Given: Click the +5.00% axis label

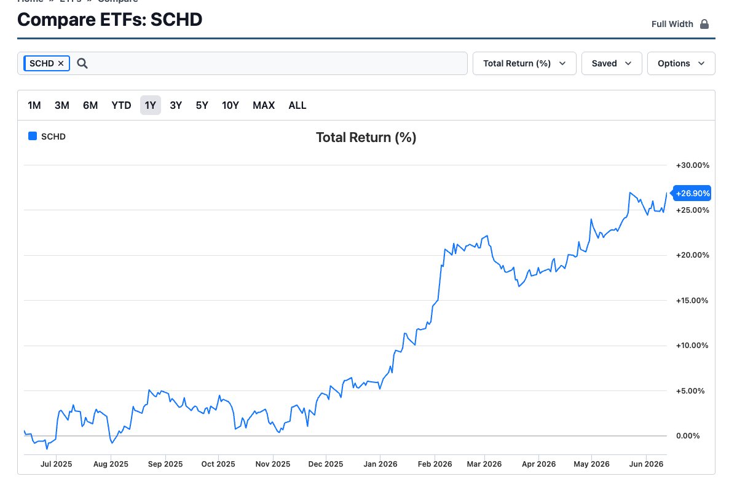Looking at the screenshot, I should (x=690, y=390).
